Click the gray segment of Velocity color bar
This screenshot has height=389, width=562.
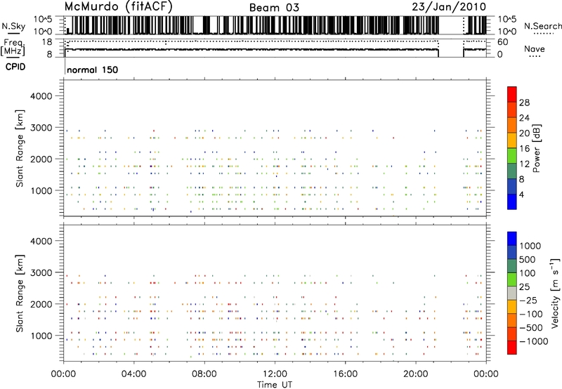(x=512, y=294)
